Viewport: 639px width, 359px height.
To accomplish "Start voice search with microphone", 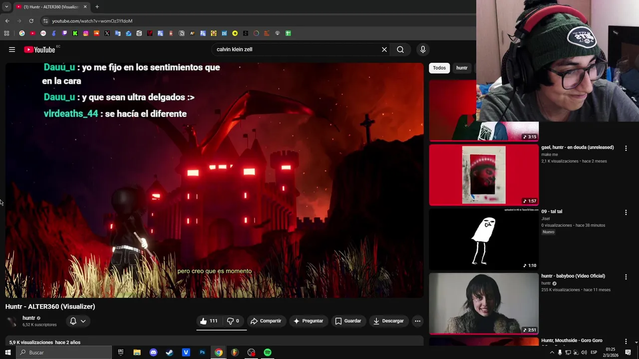I will pos(423,49).
